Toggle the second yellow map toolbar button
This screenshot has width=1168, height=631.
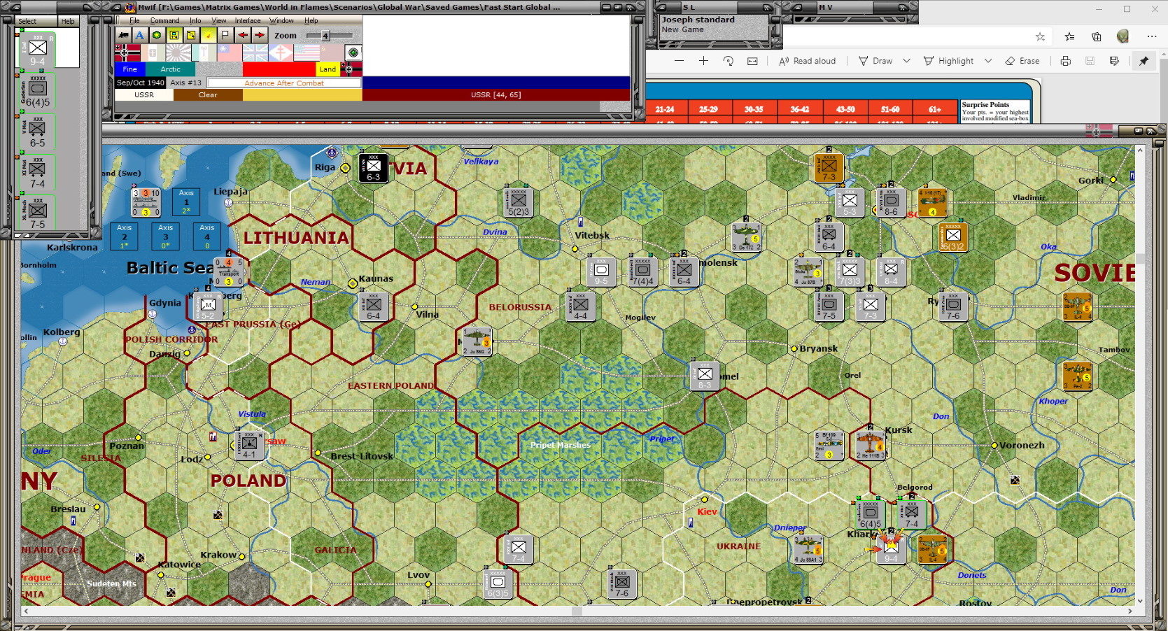click(x=191, y=35)
